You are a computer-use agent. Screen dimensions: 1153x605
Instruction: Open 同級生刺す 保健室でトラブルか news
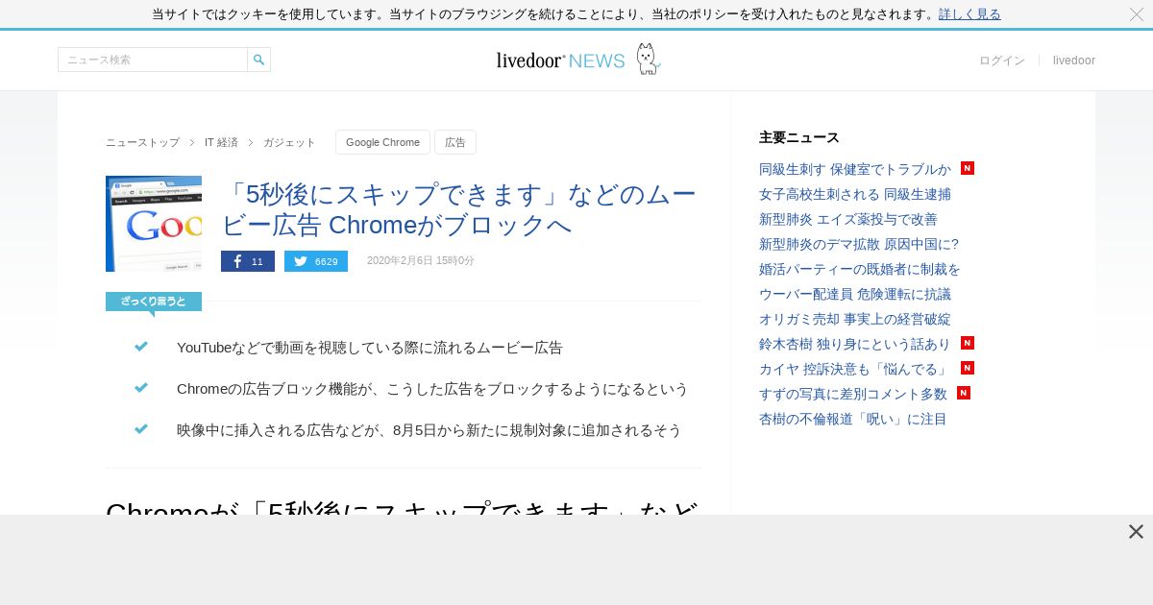tap(855, 169)
